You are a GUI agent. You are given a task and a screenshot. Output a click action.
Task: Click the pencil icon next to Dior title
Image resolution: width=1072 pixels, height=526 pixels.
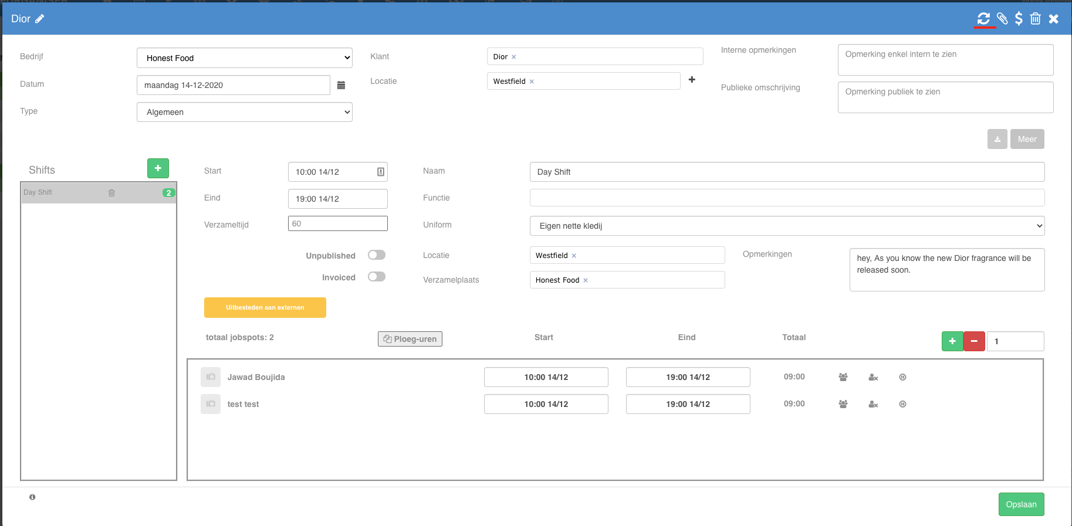tap(39, 19)
